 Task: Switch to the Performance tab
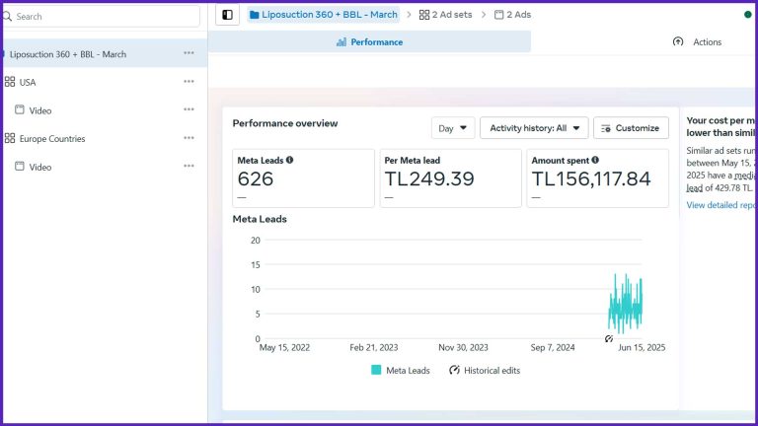[x=369, y=42]
